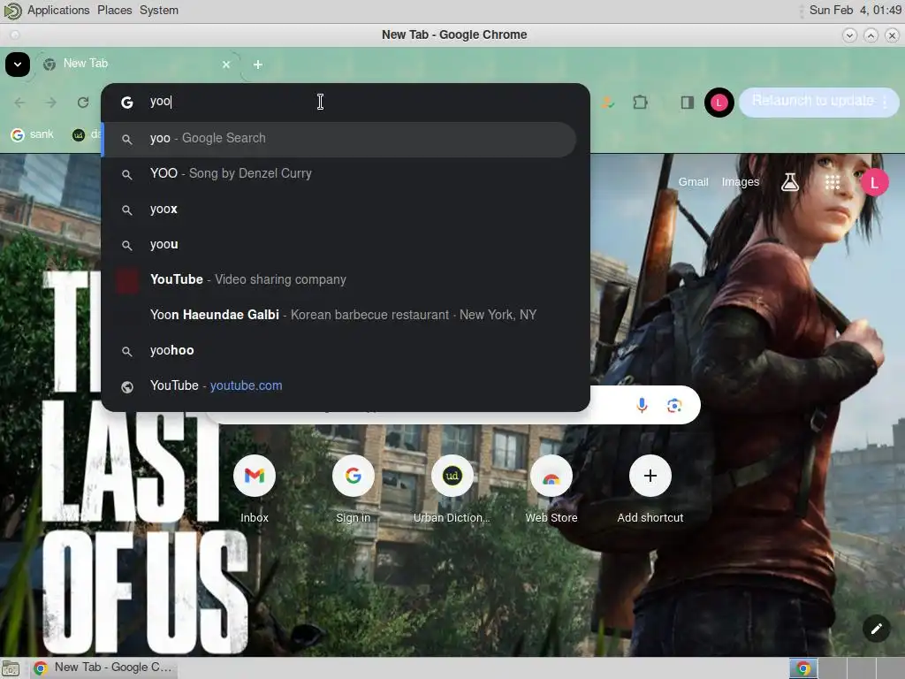The image size is (905, 679).
Task: Click the Chrome workspace icon in bottom panel
Action: [803, 668]
